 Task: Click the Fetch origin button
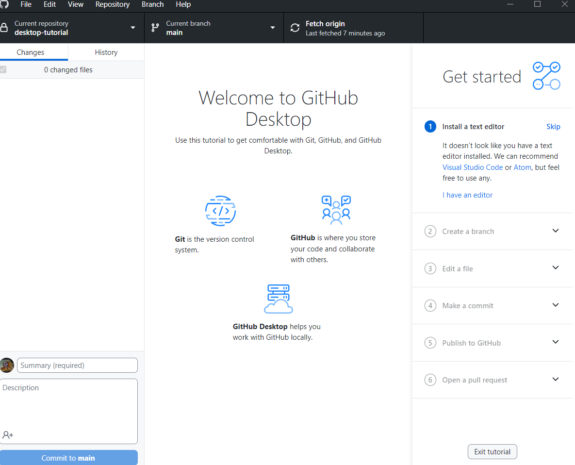(x=354, y=28)
